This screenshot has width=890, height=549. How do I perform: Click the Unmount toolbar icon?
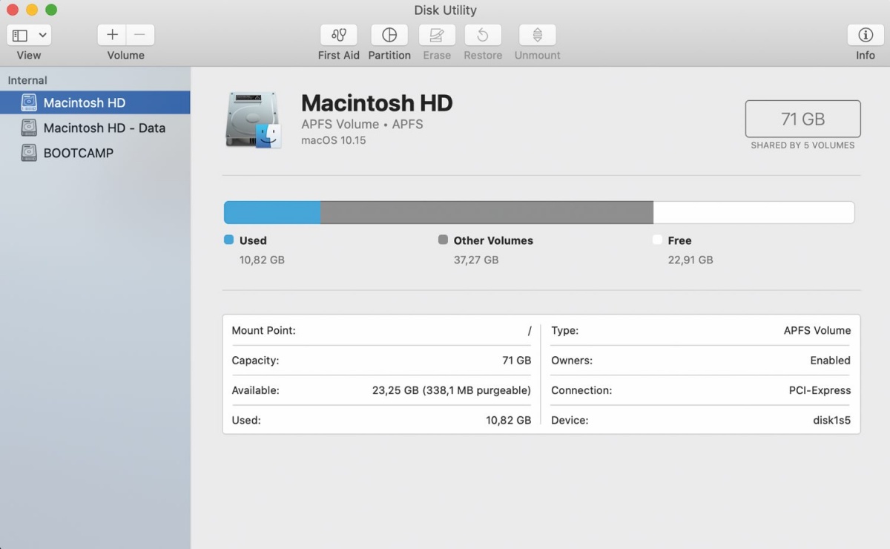click(538, 35)
